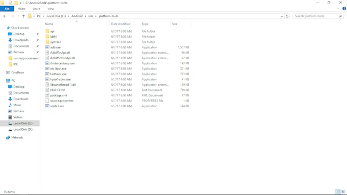Switch to details view layout icon
Screen dimensions: 347x195
[x=337, y=191]
